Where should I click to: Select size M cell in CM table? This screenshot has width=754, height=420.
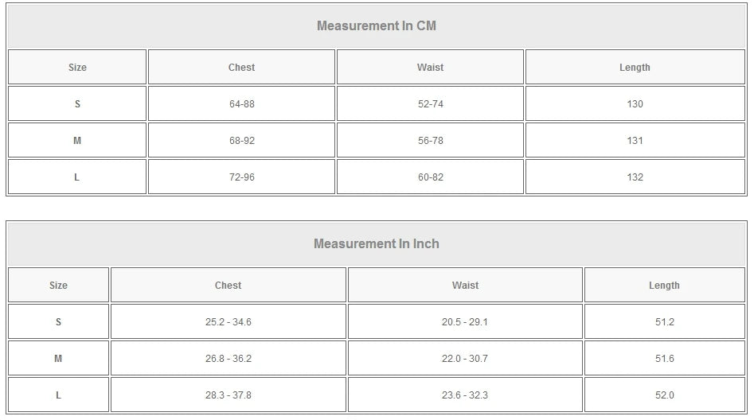[77, 141]
